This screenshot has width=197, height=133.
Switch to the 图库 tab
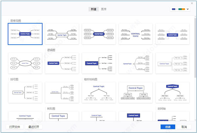coord(104,9)
